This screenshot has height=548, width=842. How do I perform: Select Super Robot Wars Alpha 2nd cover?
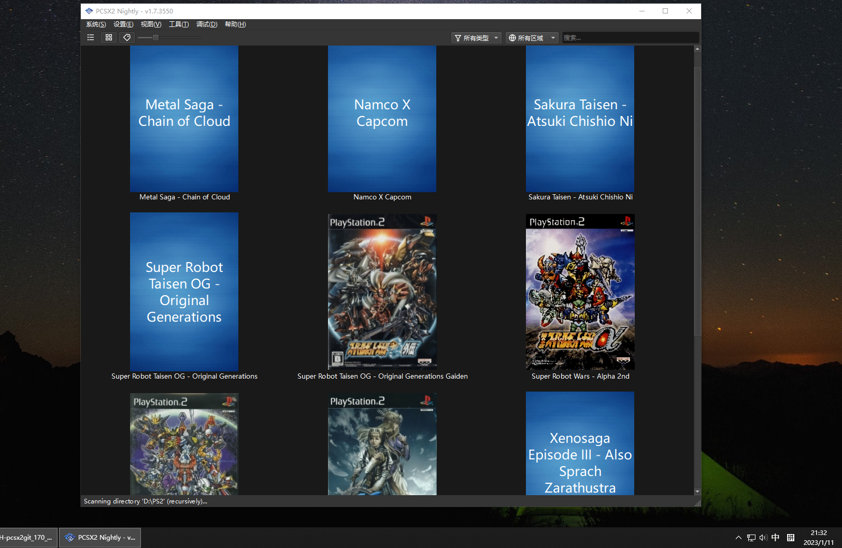580,292
